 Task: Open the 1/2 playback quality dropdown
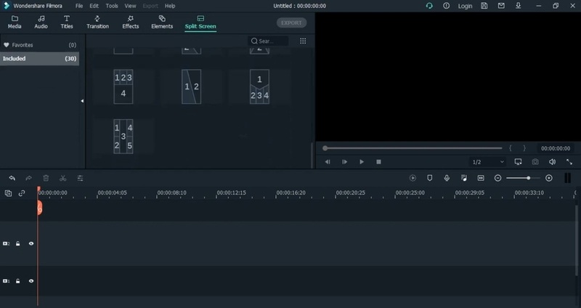(x=487, y=162)
